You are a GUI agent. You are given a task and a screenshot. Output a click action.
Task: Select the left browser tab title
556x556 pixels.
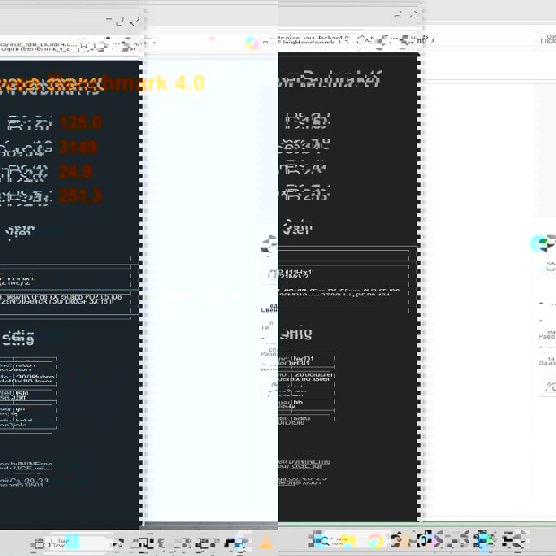click(x=38, y=44)
